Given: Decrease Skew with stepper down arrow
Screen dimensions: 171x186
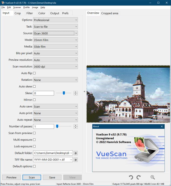Looking at the screenshot, I should coord(76,94).
